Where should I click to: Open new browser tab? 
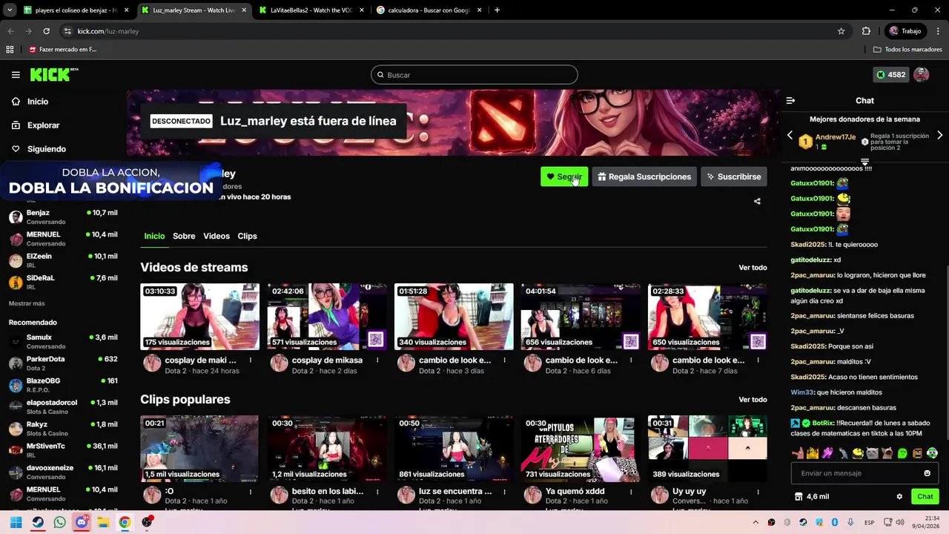point(497,10)
